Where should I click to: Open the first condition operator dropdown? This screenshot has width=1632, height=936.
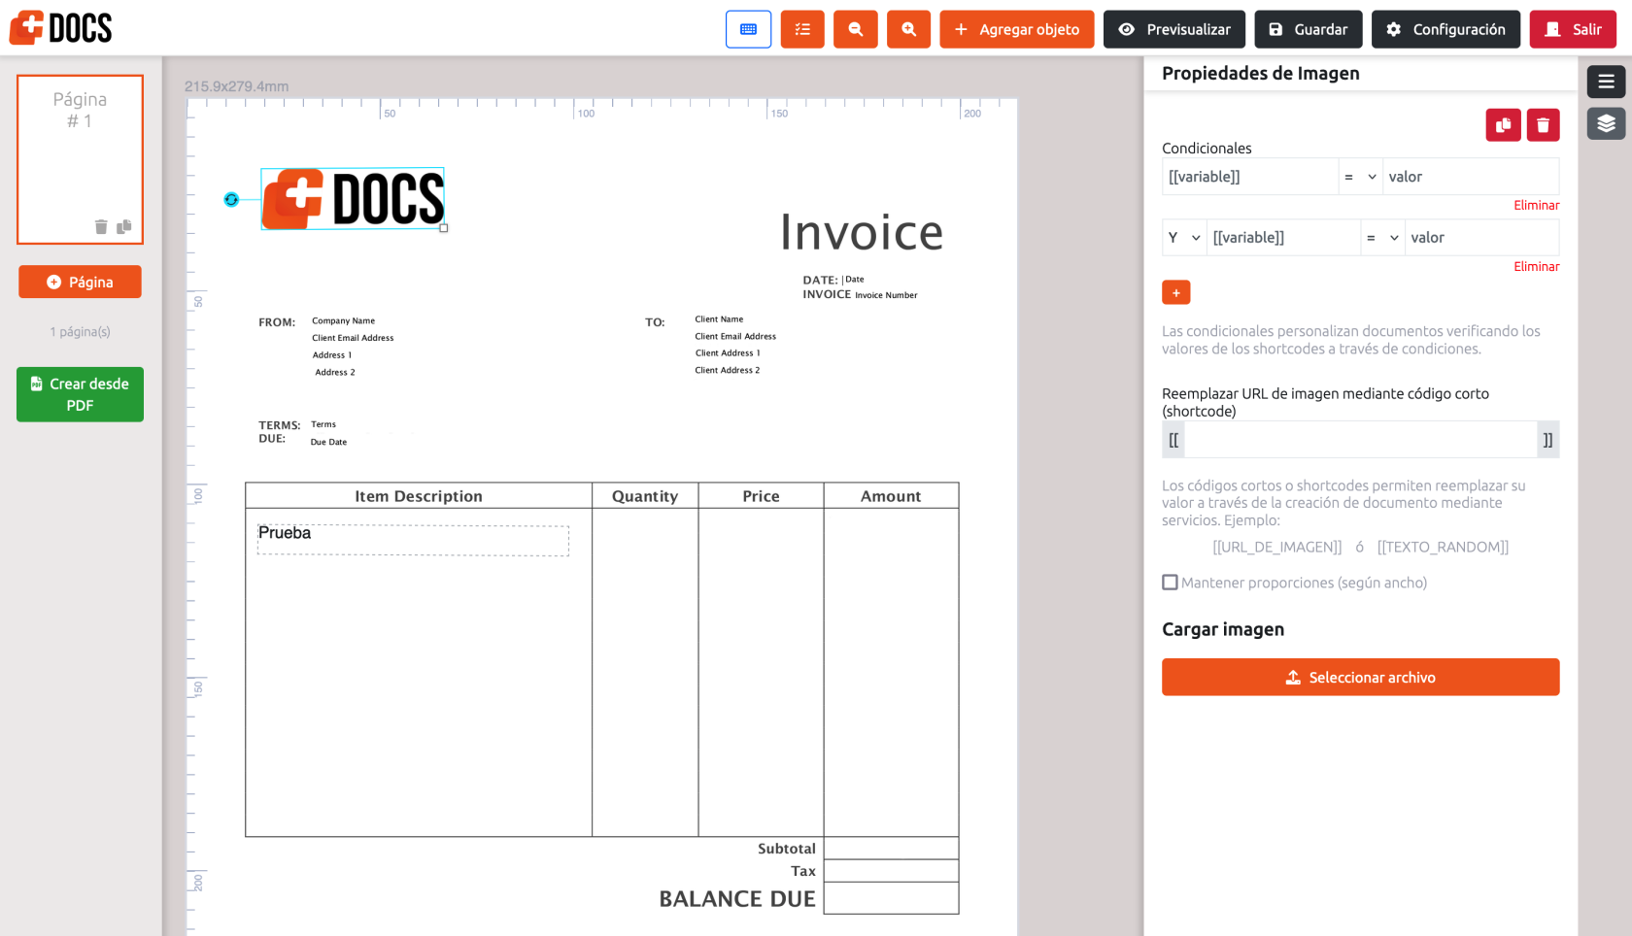1360,177
